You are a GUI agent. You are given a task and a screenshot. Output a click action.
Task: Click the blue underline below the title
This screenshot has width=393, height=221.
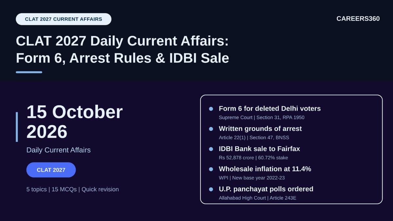pos(29,72)
